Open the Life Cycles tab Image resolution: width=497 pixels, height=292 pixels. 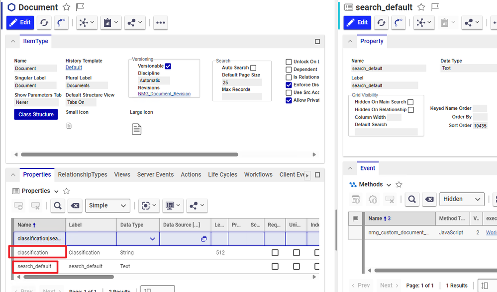coord(222,175)
